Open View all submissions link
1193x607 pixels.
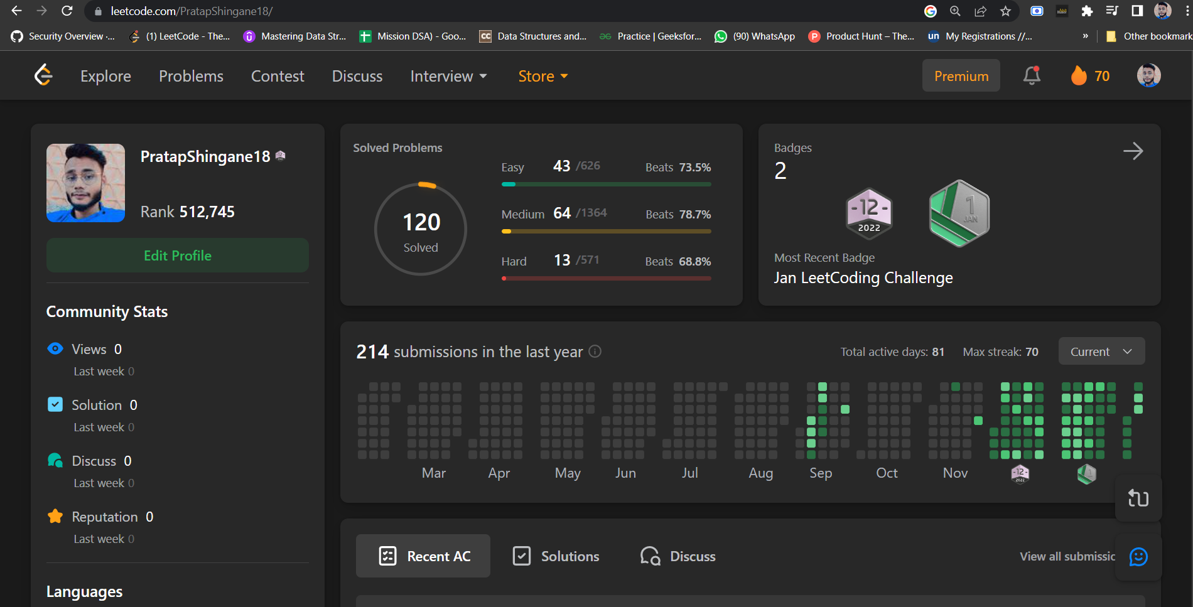[1067, 556]
